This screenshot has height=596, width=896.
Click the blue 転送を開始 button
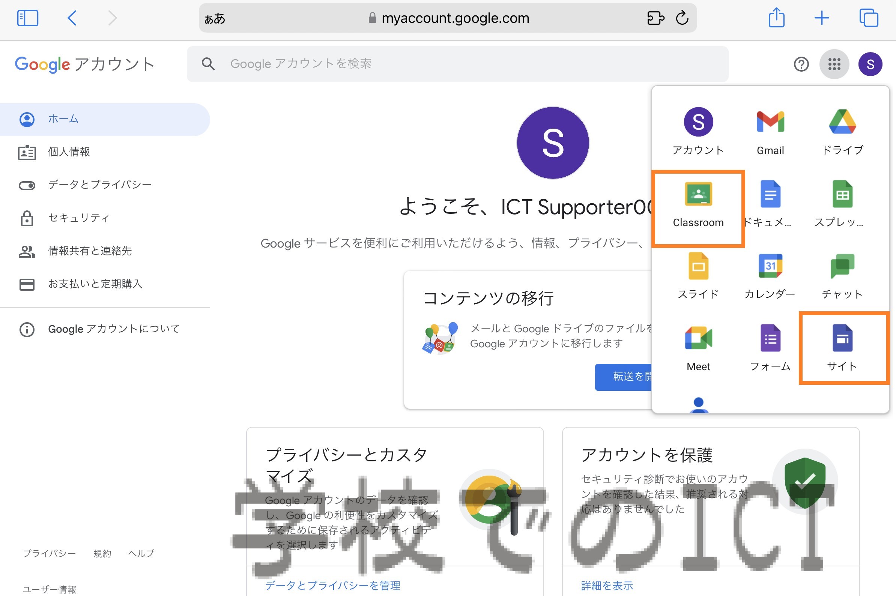point(624,377)
